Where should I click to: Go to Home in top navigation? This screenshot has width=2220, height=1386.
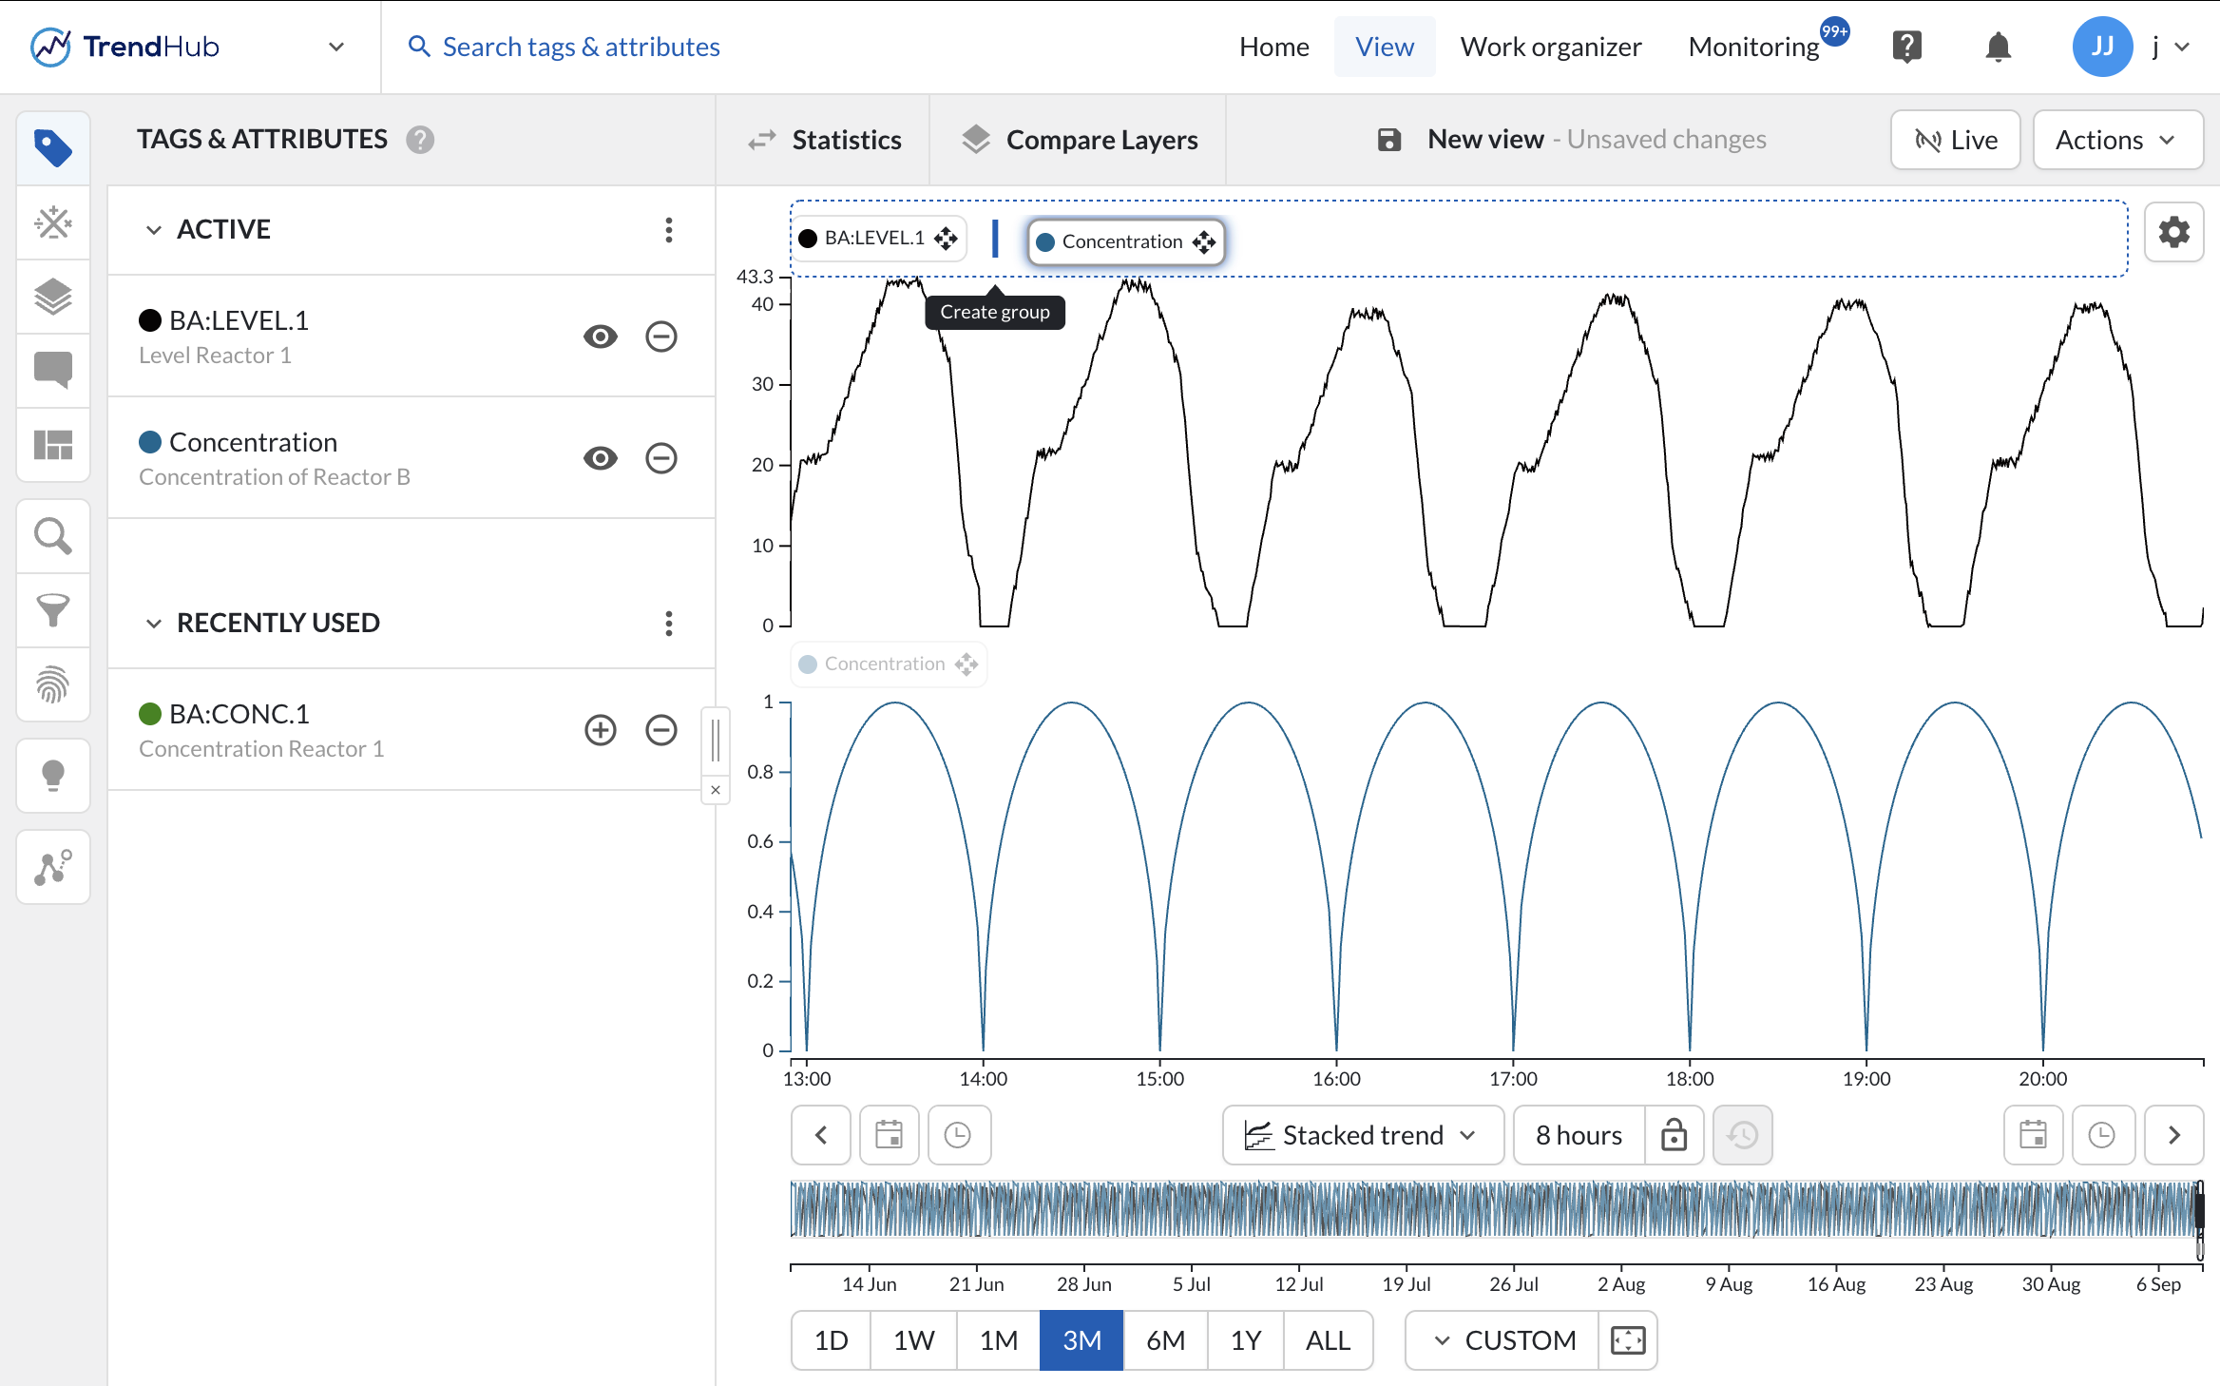point(1273,47)
